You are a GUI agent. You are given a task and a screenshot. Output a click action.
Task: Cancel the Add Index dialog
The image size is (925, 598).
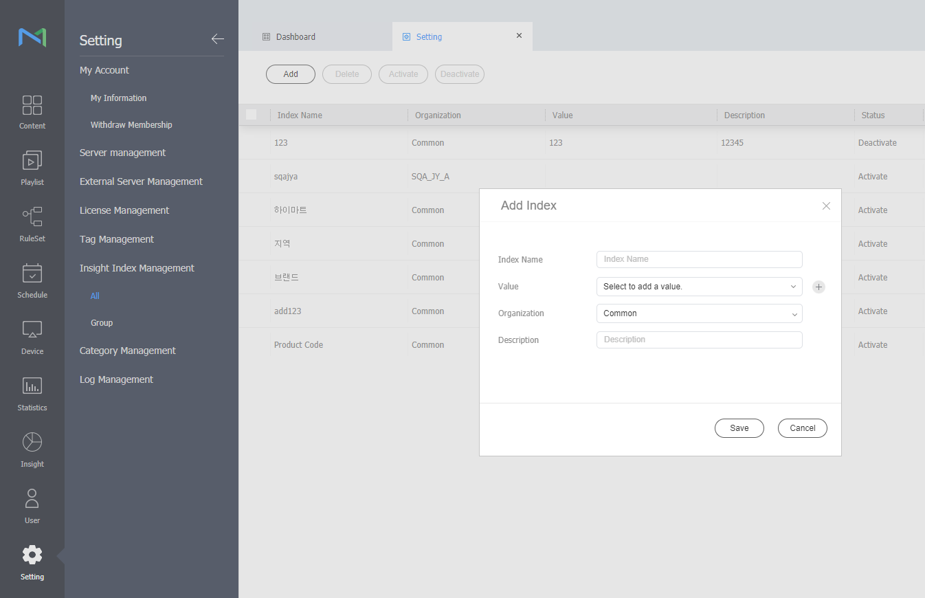802,428
